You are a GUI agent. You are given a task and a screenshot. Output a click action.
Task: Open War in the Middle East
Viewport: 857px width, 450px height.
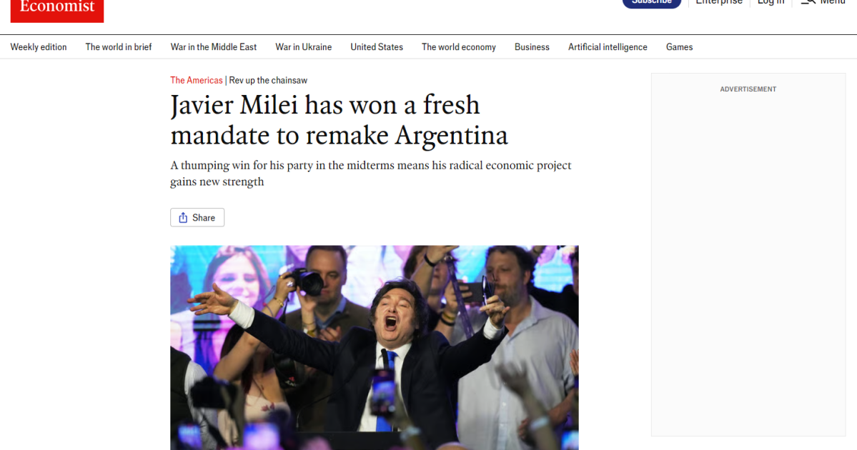pos(213,47)
